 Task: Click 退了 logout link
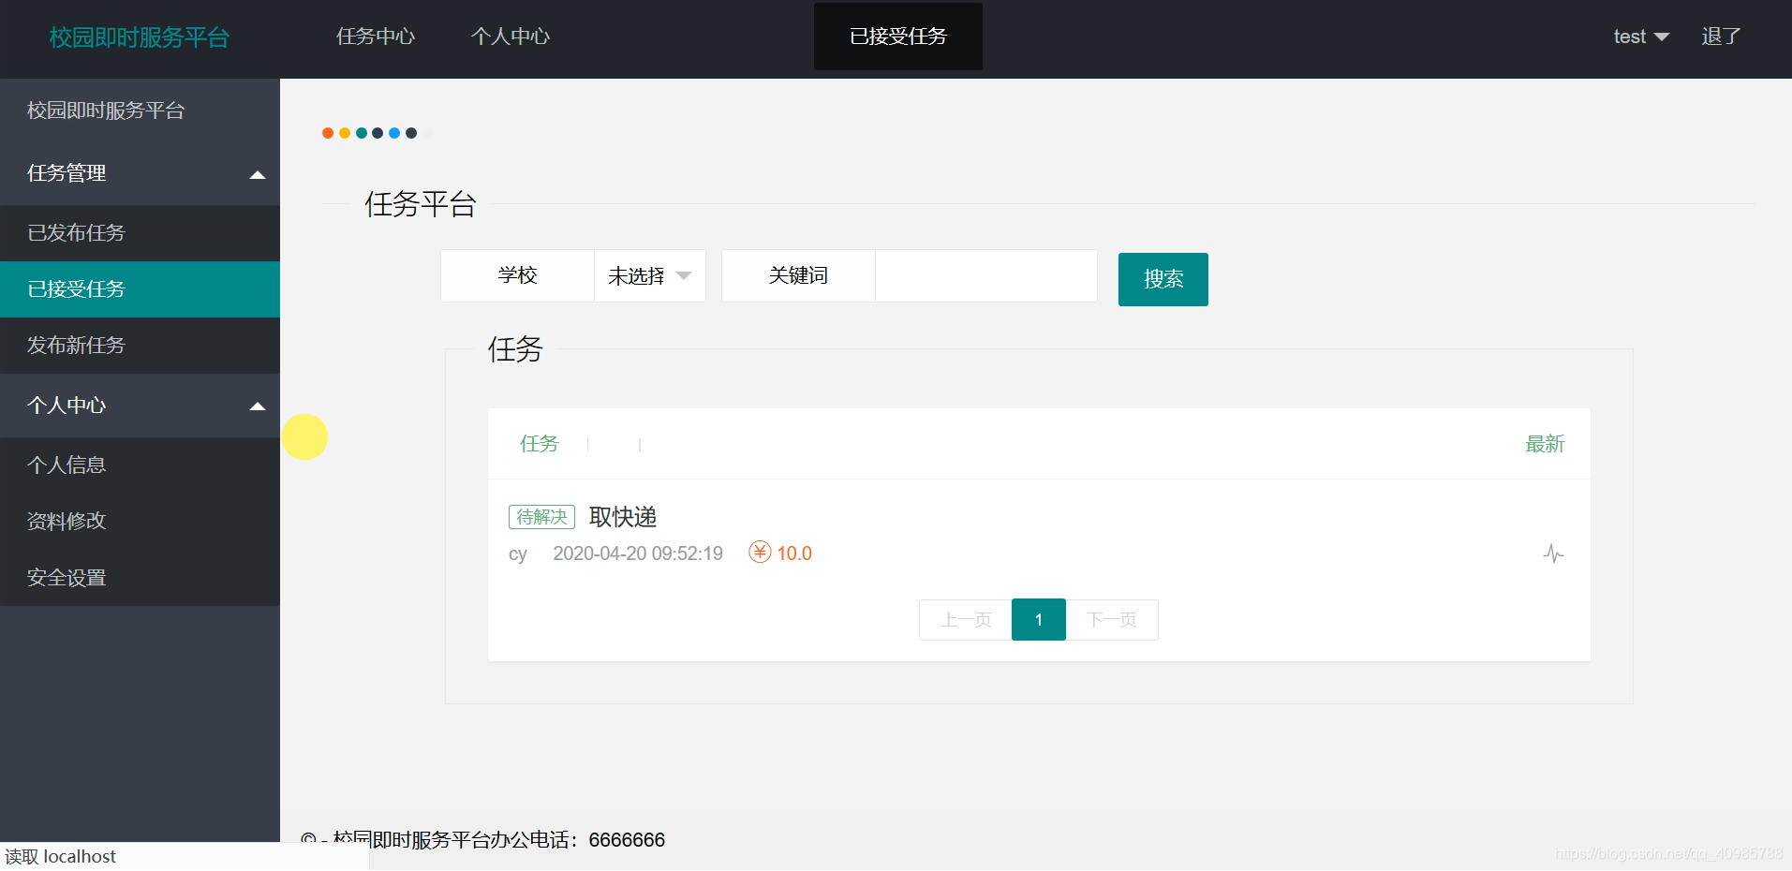coord(1721,37)
